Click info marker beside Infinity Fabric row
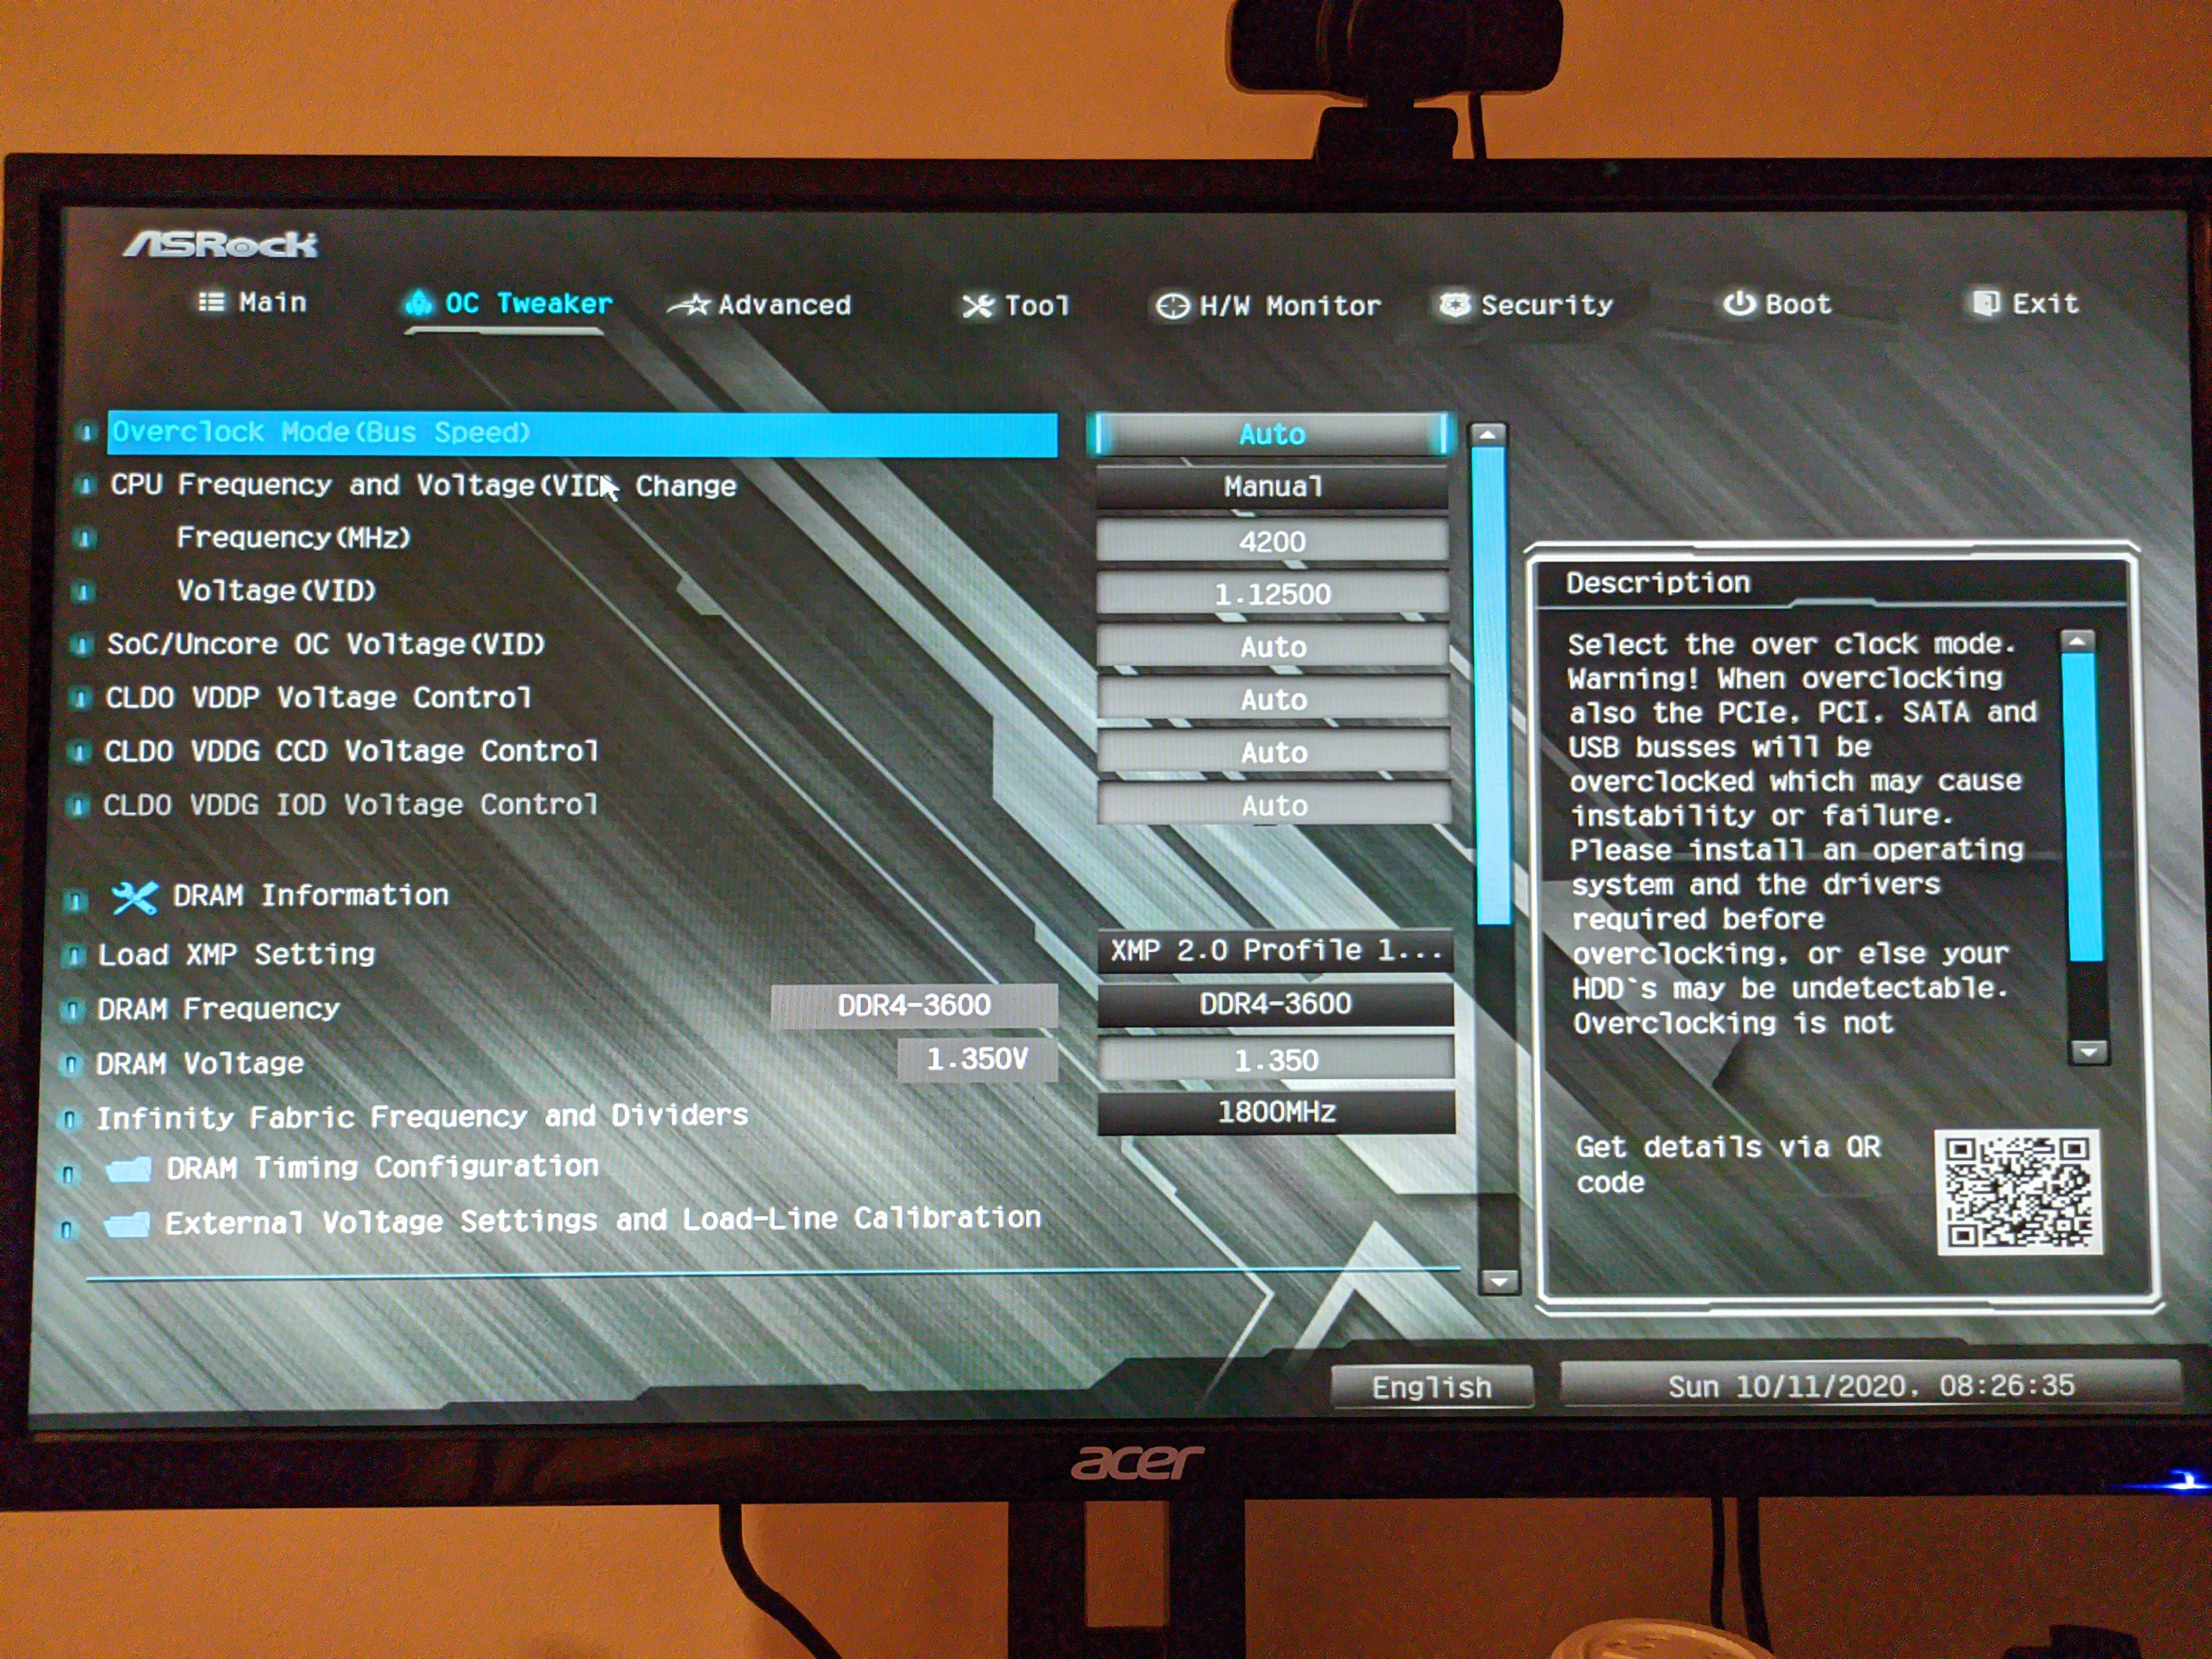Image resolution: width=2212 pixels, height=1659 pixels. coord(69,1119)
